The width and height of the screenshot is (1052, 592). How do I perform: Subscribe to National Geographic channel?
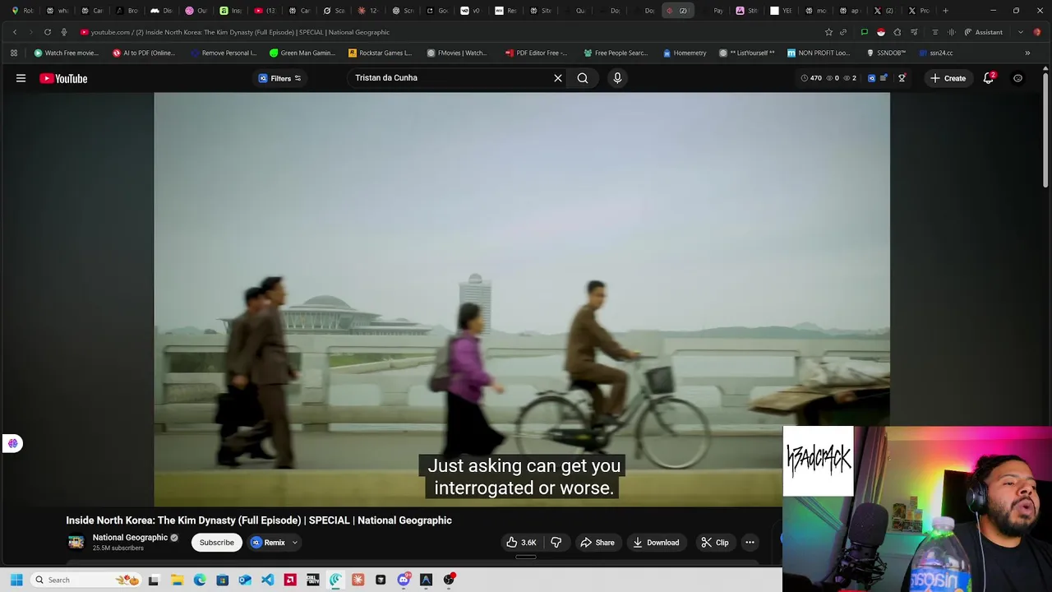point(217,543)
